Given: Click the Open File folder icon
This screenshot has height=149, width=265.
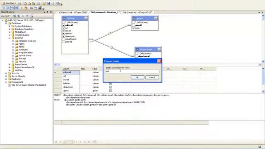Looking at the screenshot, I should pos(44,3).
